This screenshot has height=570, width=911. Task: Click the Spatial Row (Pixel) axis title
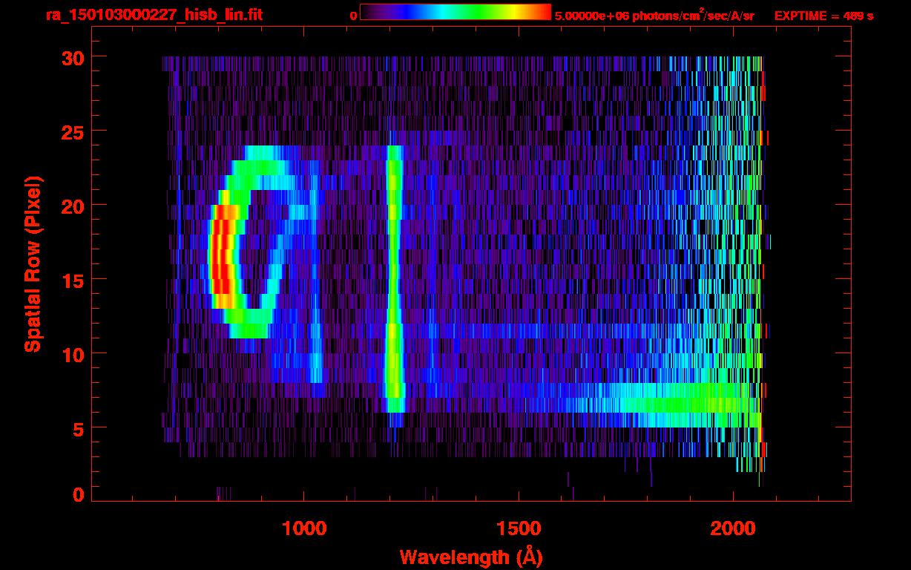coord(33,263)
